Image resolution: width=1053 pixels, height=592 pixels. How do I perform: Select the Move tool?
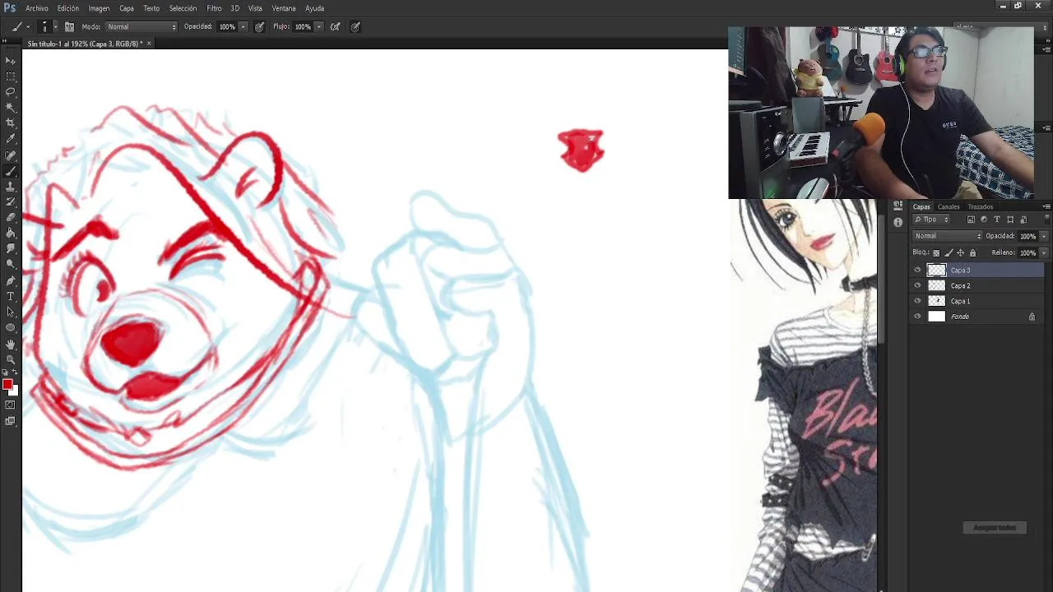click(x=11, y=61)
